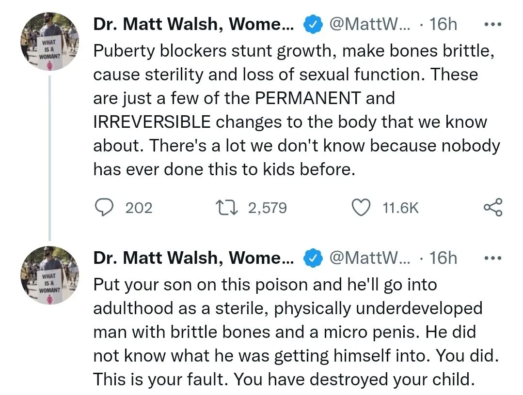Screen dimensions: 523x395
Task: Click the reply speech bubble icon
Action: pos(103,208)
